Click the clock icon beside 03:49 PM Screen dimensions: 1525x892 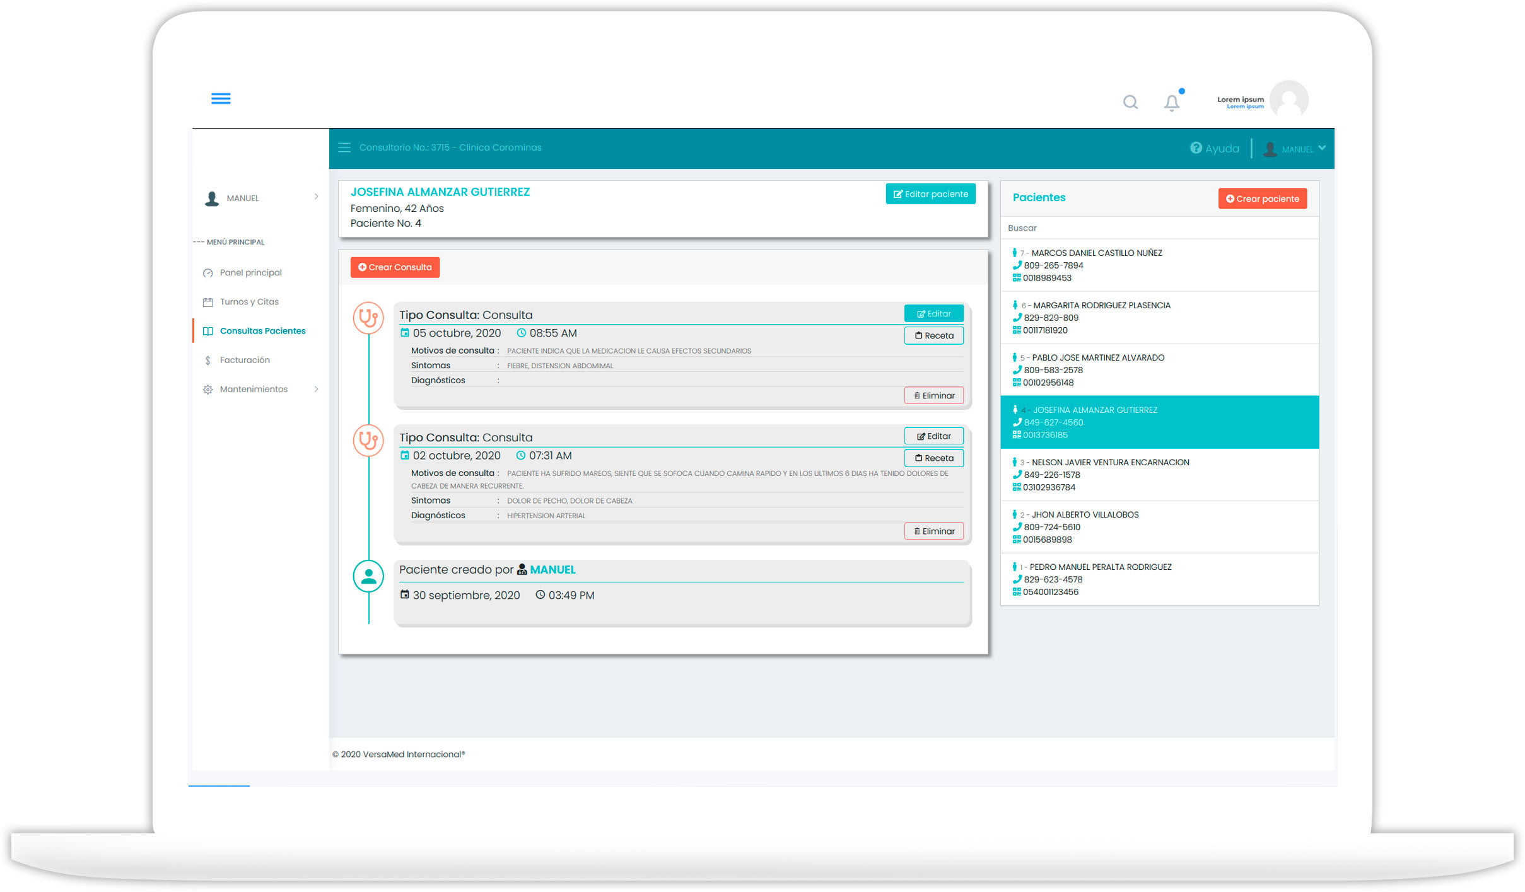click(540, 594)
